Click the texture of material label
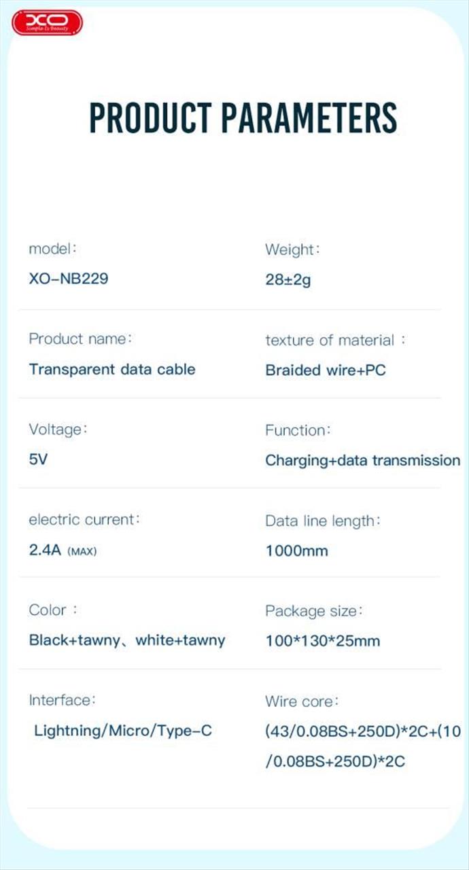 (334, 340)
